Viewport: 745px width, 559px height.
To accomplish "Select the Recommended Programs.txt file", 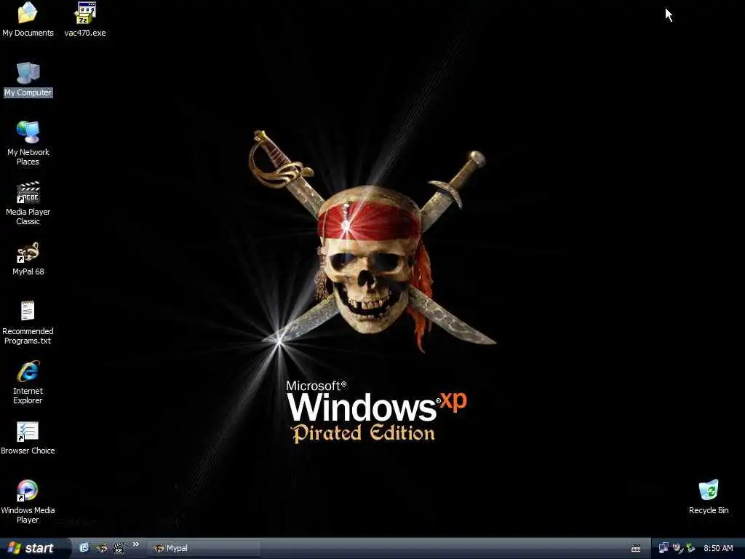I will coord(28,312).
